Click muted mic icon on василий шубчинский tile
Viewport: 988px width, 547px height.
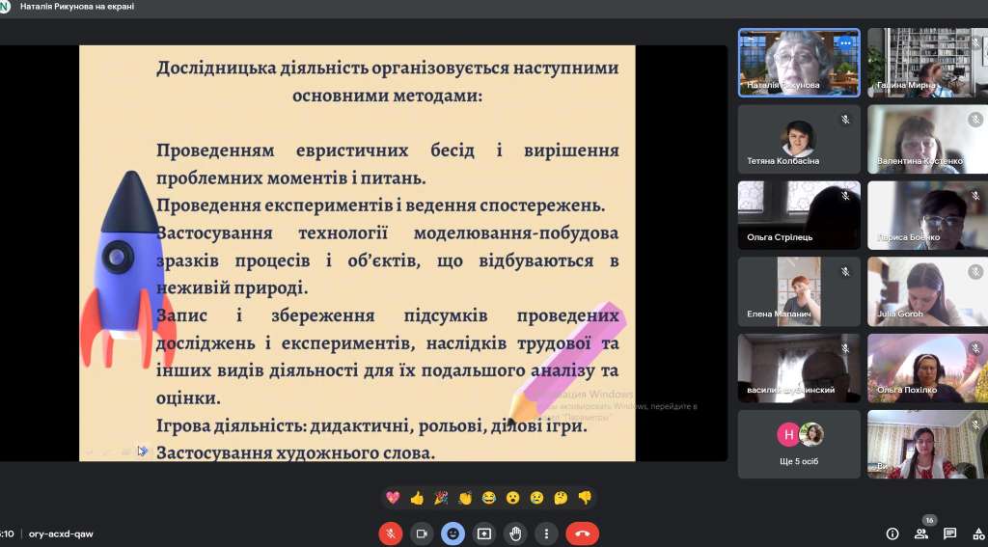845,348
